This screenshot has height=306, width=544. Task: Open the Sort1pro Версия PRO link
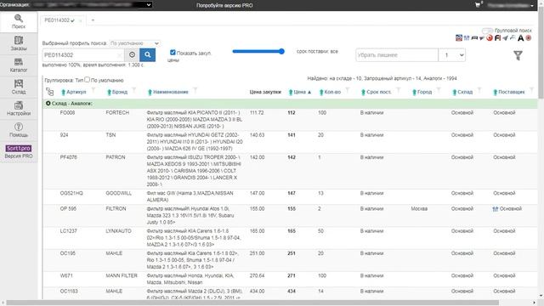pyautogui.click(x=19, y=152)
